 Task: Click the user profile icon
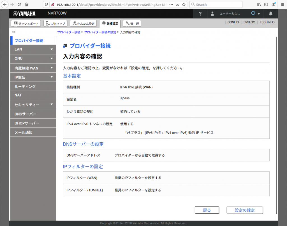(212, 14)
